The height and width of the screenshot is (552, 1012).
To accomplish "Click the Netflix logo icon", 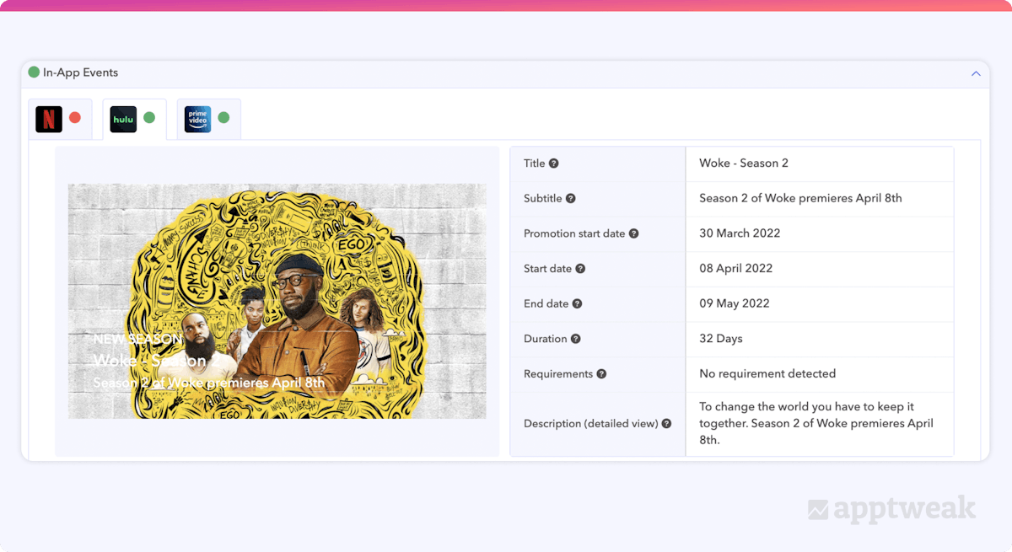I will point(49,119).
